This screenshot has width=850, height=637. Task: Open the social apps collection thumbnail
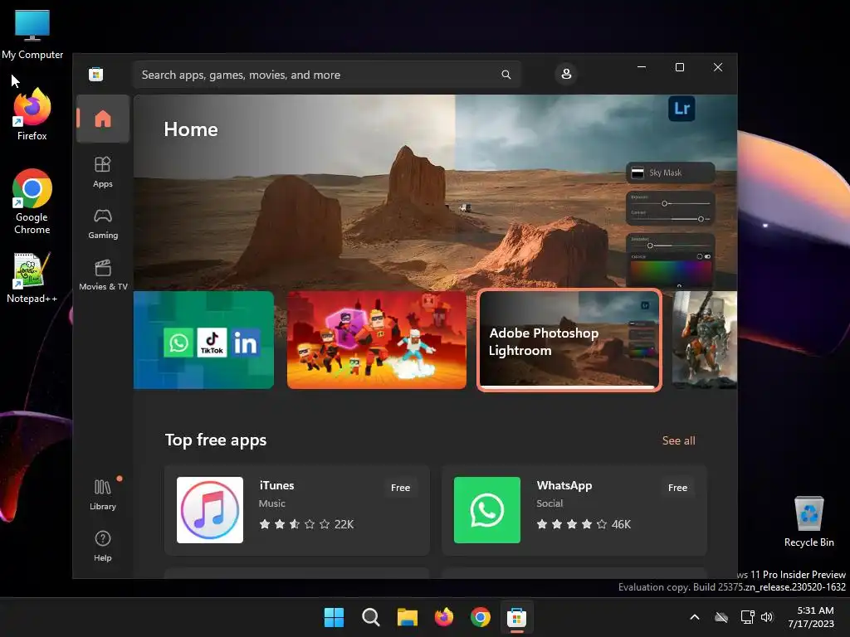(203, 340)
